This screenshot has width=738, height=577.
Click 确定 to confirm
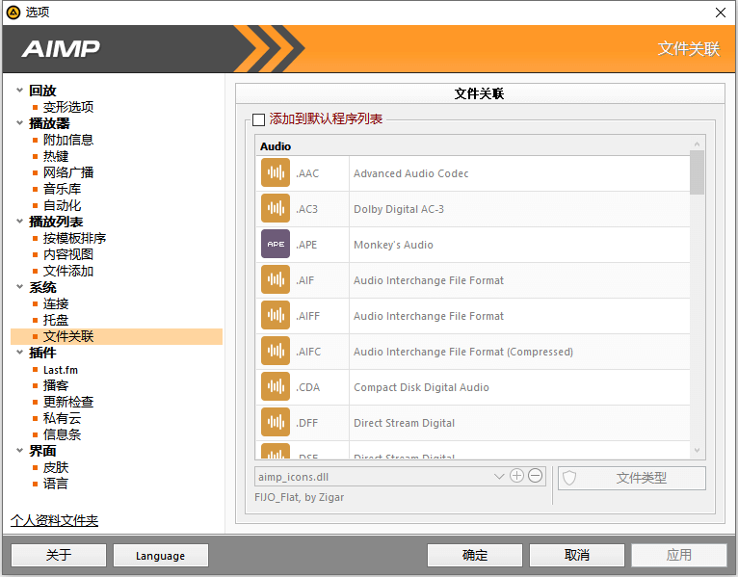tap(475, 556)
